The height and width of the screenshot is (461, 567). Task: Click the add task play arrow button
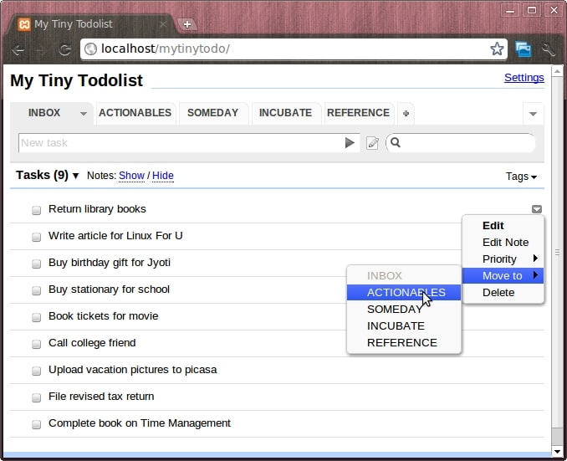350,143
